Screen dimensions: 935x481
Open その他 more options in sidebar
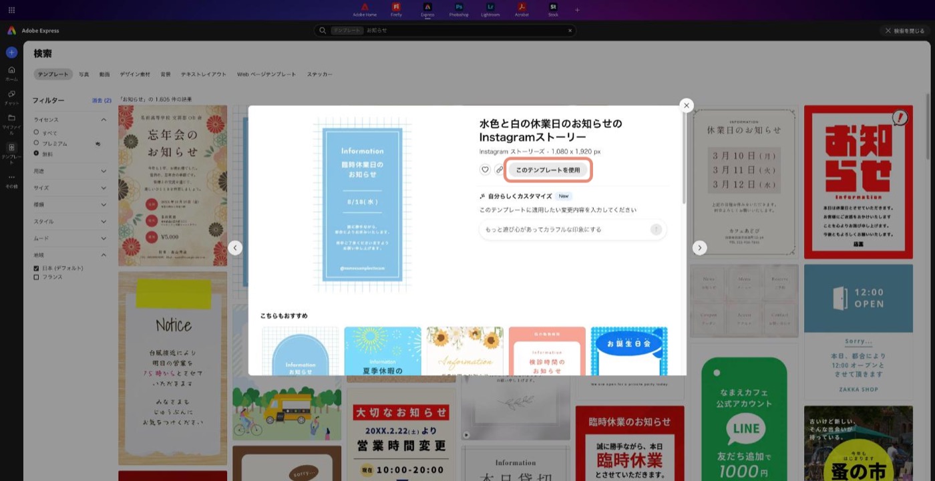pos(11,181)
